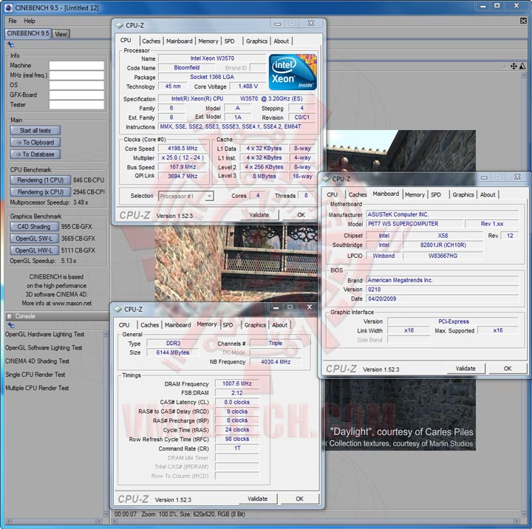The image size is (532, 529).
Task: Switch to the View tab in Cinebench
Action: [x=61, y=34]
